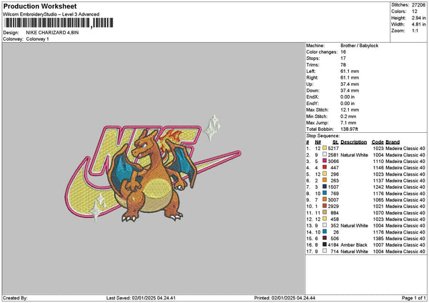
Task: Select zoom value '1:1'
Action: (415, 31)
